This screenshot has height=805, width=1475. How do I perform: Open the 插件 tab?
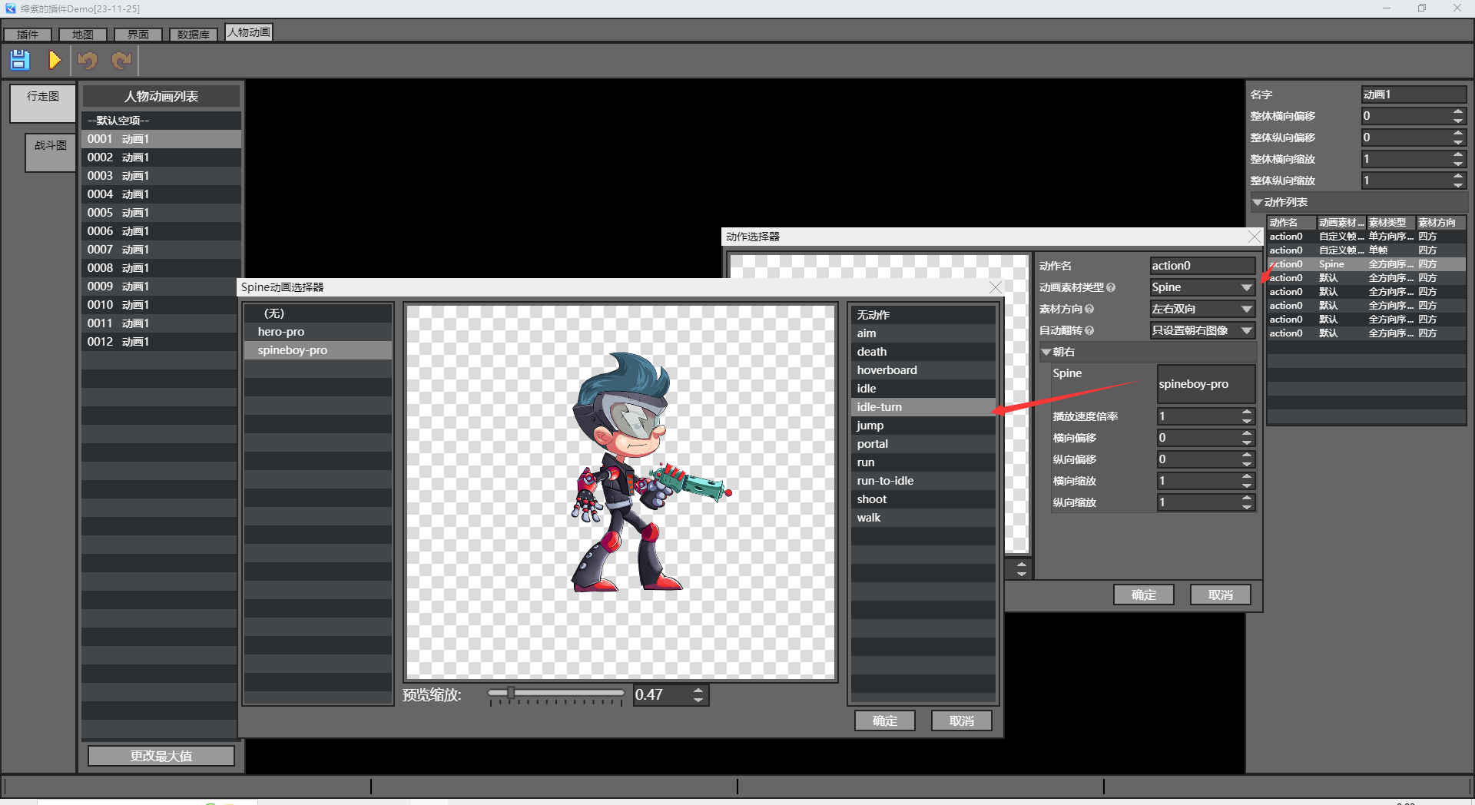click(28, 35)
